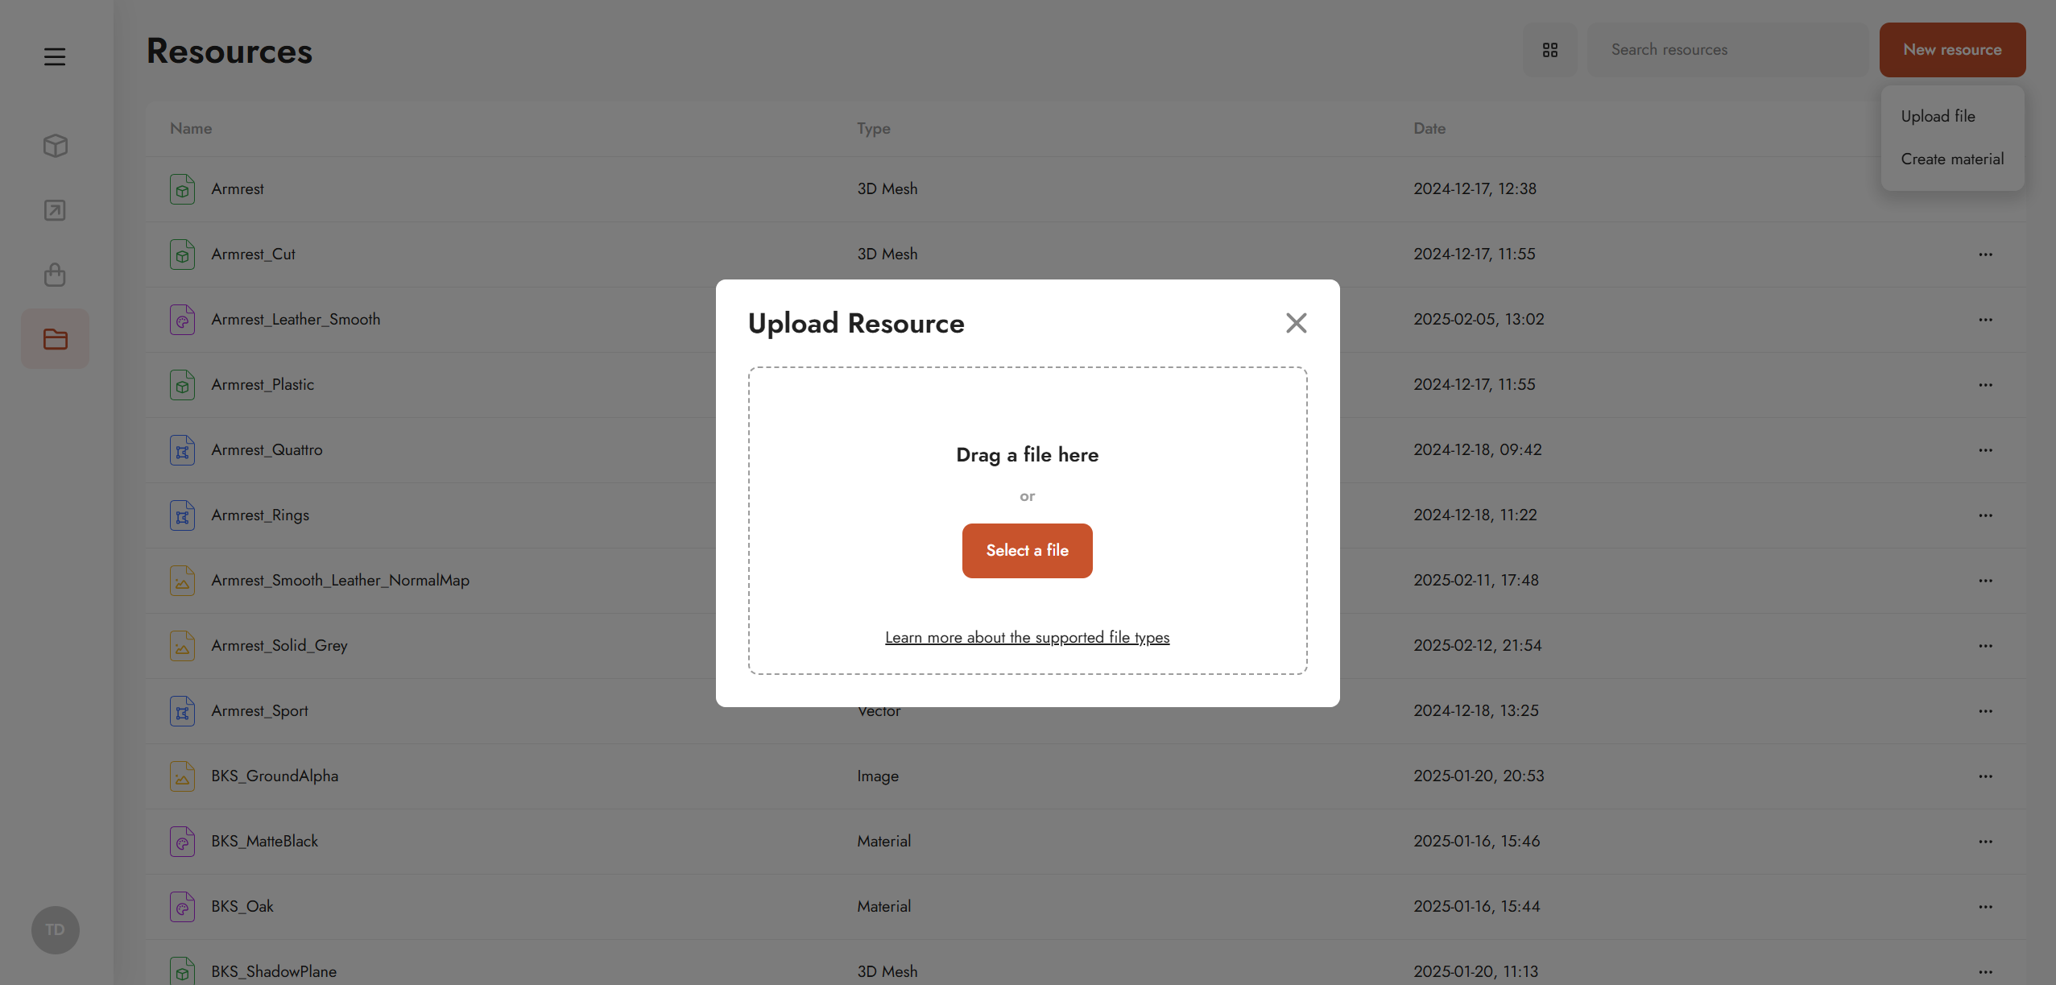Open the hamburger menu in sidebar
2056x985 pixels.
(x=55, y=56)
